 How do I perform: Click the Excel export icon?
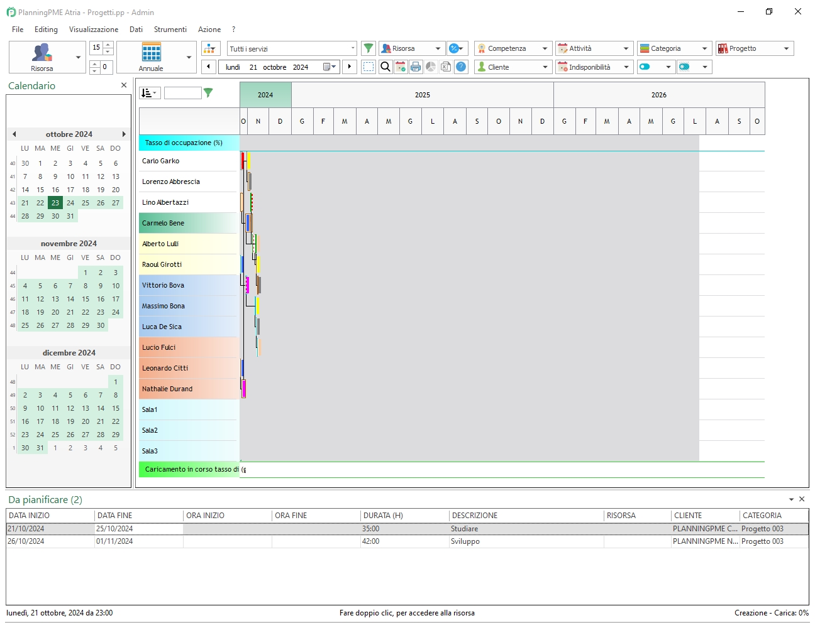click(446, 67)
